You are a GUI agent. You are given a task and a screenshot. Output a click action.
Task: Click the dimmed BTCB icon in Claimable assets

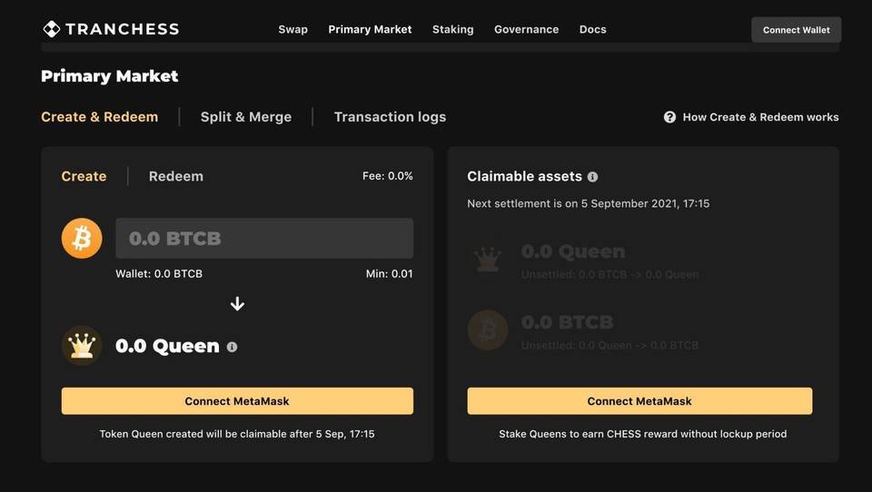tap(488, 330)
